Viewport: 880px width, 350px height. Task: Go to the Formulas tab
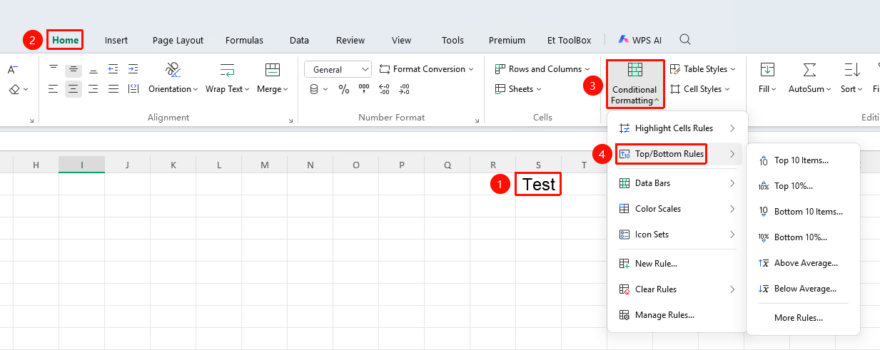[244, 40]
